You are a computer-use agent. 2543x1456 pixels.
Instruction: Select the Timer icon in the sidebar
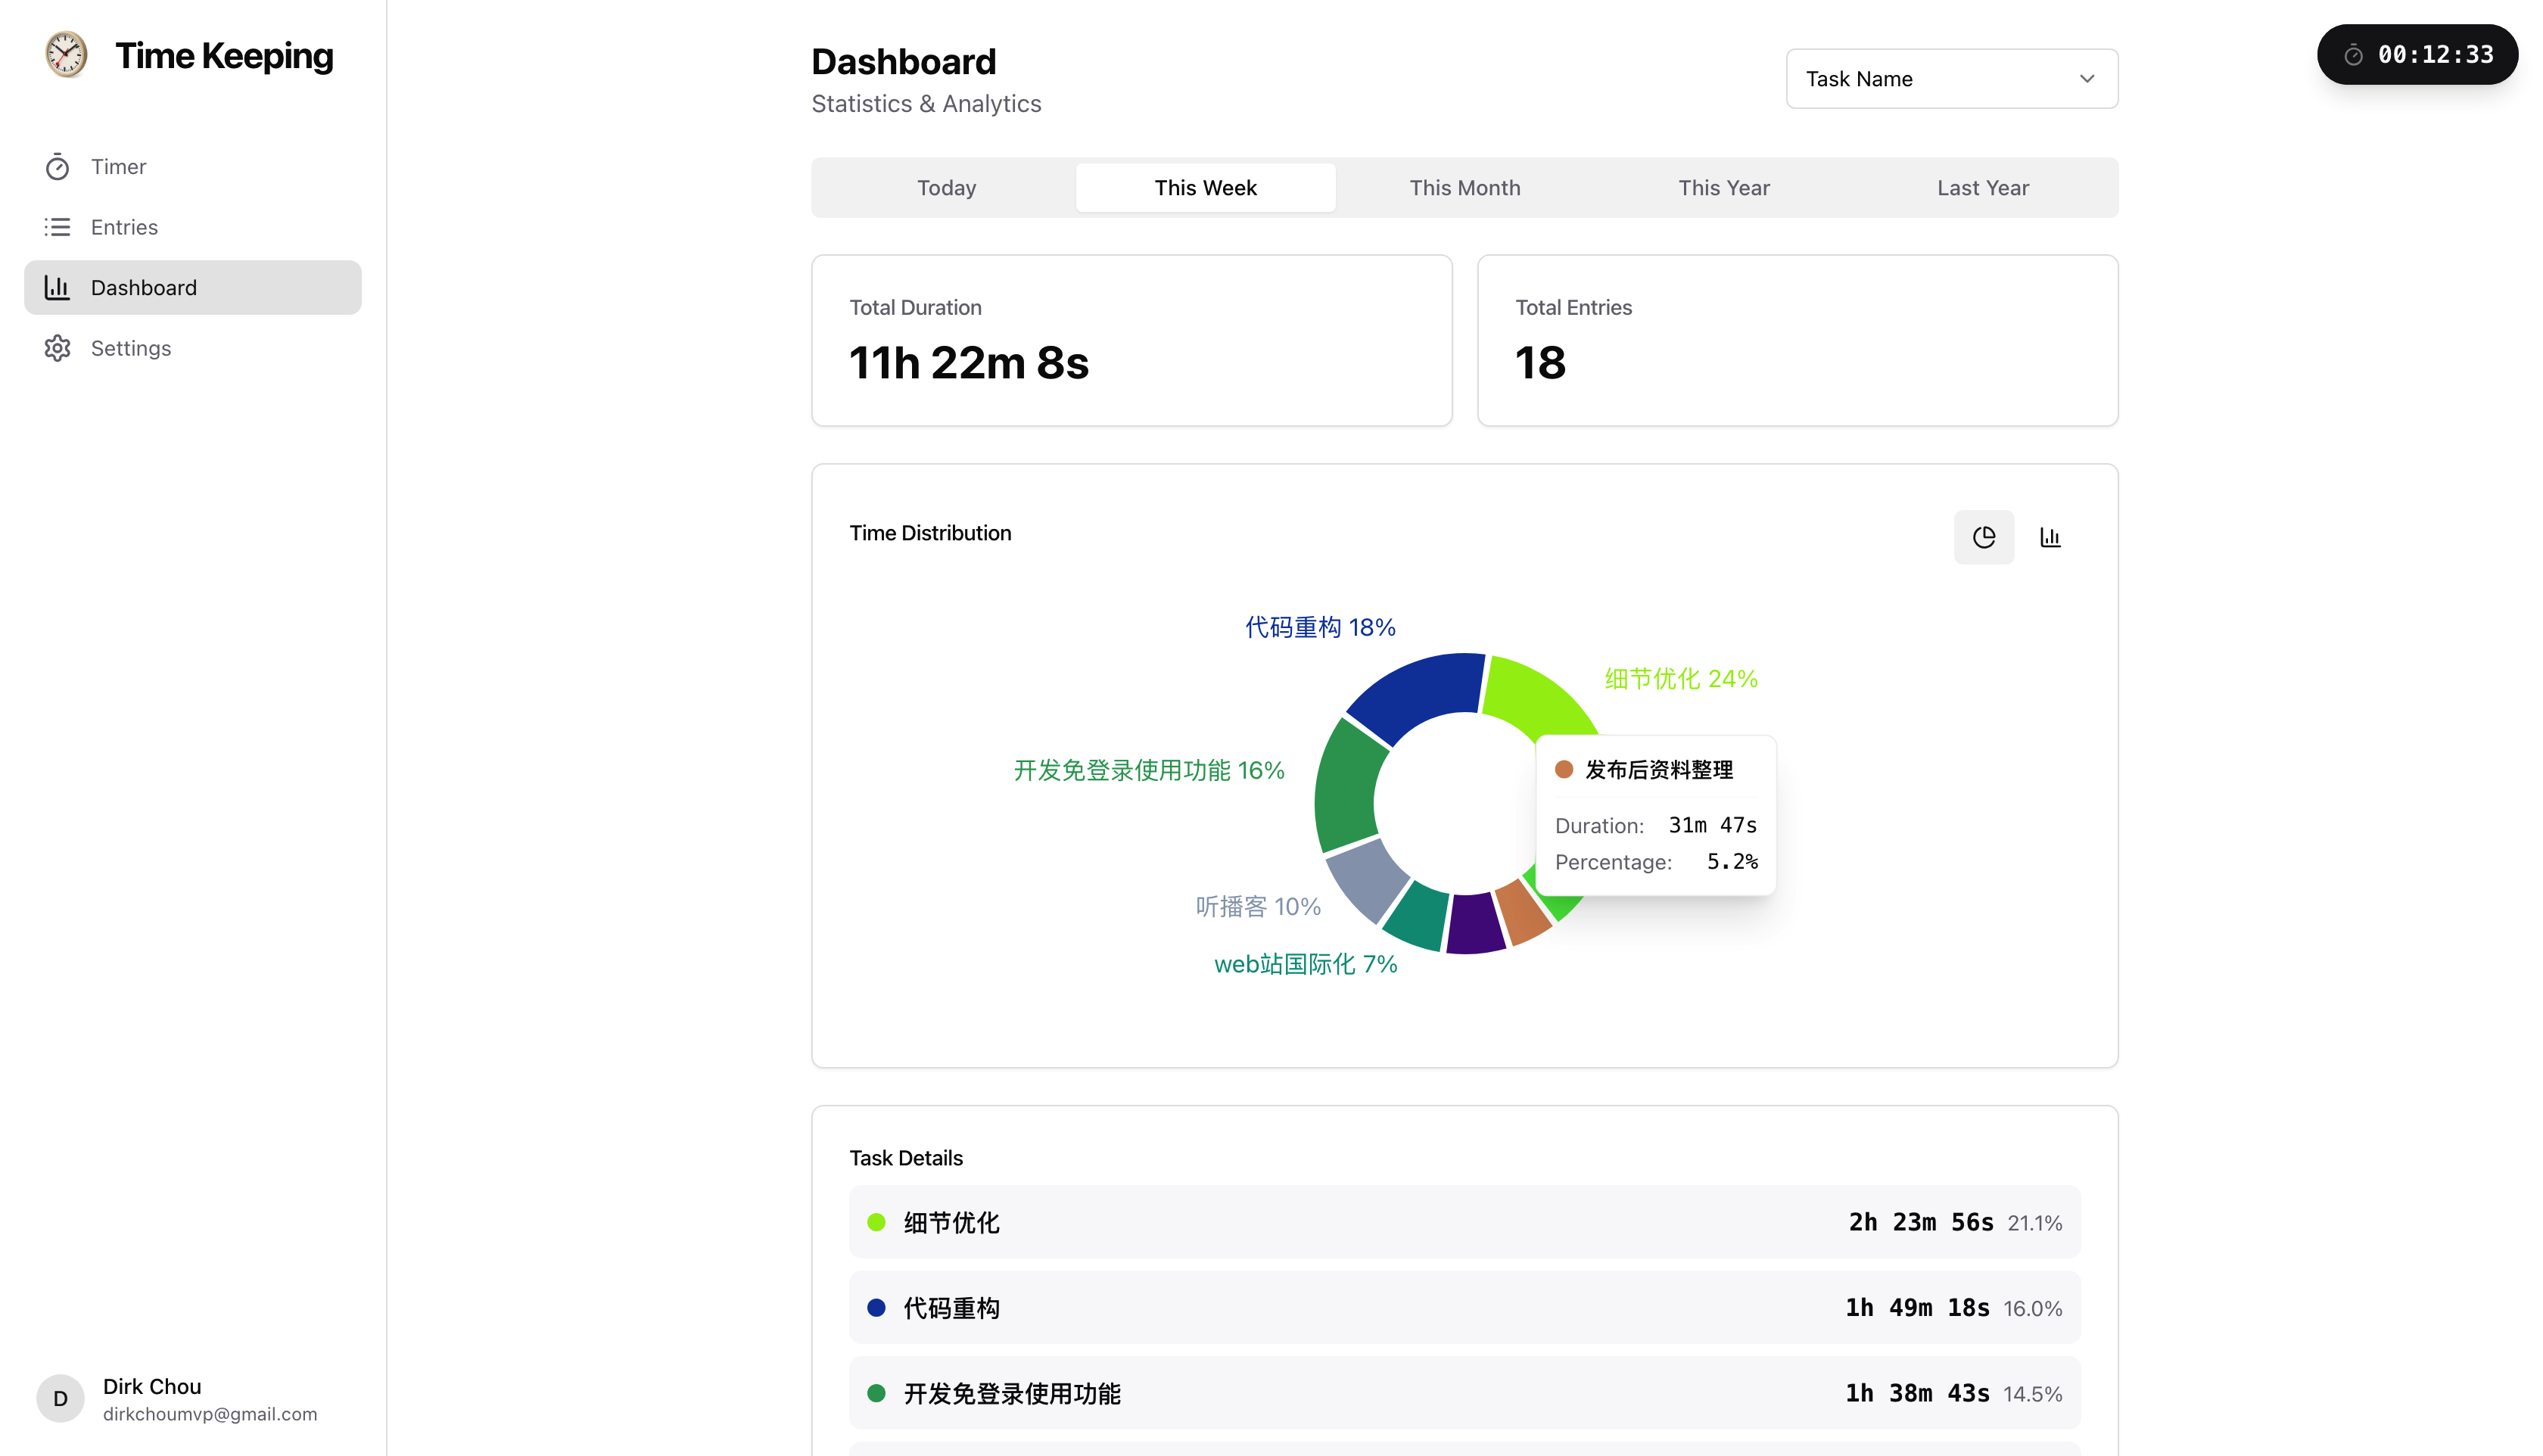[x=58, y=166]
